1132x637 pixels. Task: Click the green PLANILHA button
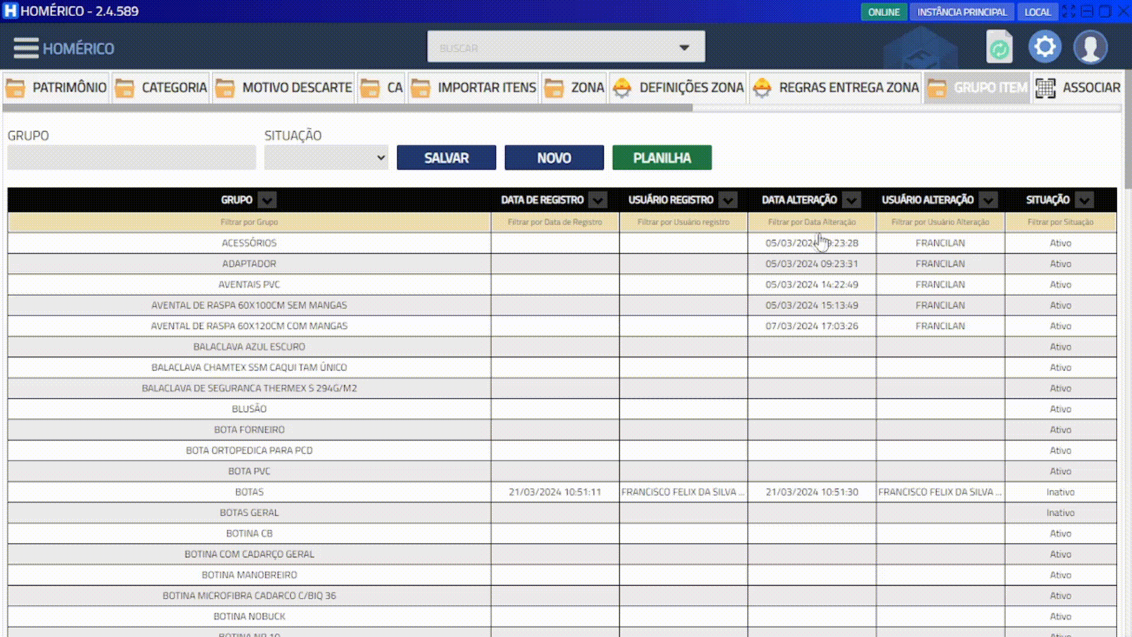(662, 157)
